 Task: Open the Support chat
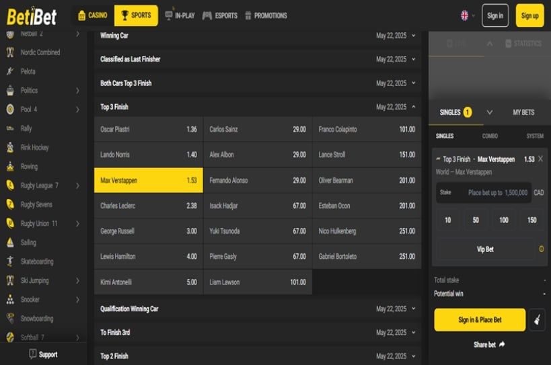[43, 354]
